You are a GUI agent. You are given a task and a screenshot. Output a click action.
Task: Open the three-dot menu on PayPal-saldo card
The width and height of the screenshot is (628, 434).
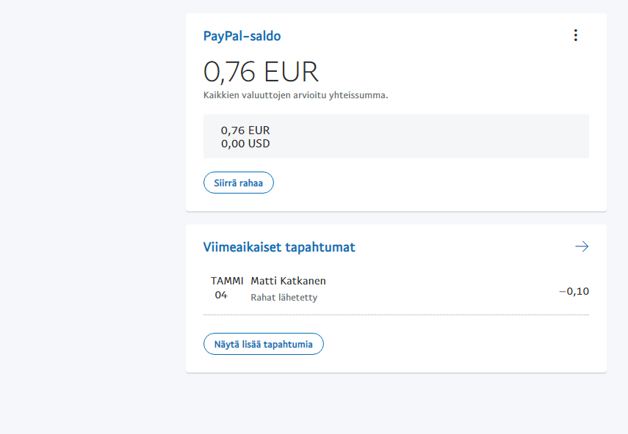click(x=575, y=35)
